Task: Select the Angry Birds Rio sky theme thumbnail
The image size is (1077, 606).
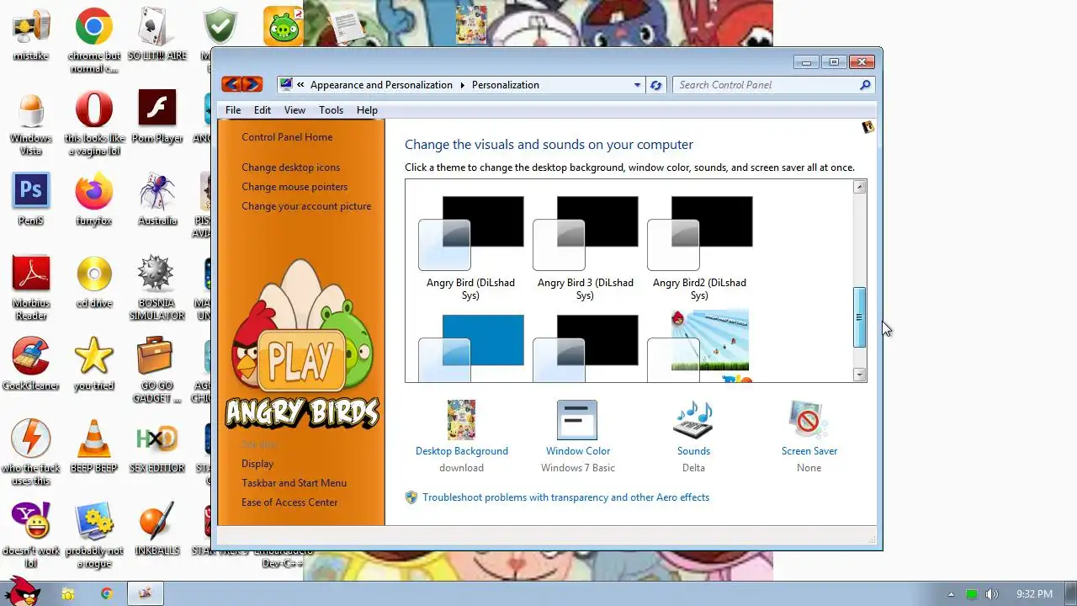Action: 699,346
